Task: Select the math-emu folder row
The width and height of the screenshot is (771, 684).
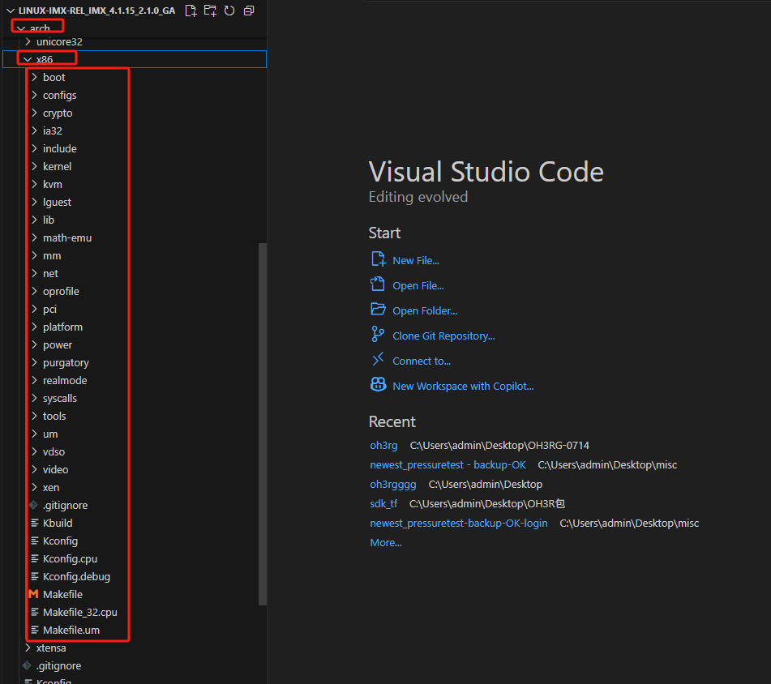Action: [135, 237]
